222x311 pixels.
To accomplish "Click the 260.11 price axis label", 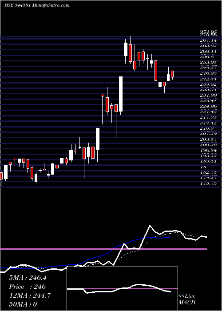I will point(208,52).
